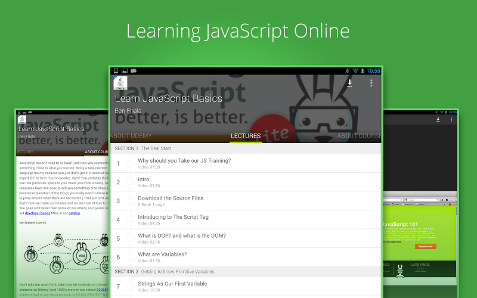This screenshot has width=477, height=298.
Task: Toggle progress circle for lecture 4
Action: 130,219
